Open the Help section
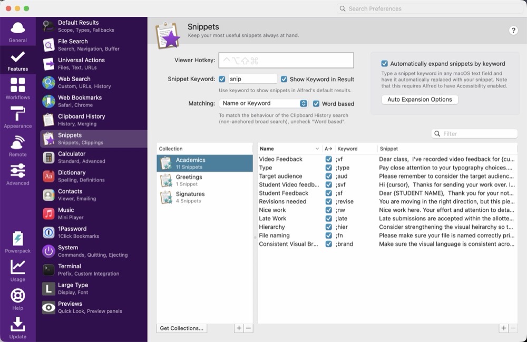Viewport: 527px width, 342px height. pos(18,299)
